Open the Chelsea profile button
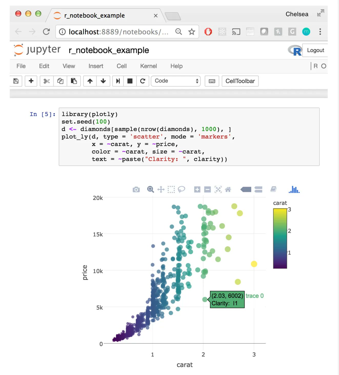The width and height of the screenshot is (339, 375). point(297,14)
